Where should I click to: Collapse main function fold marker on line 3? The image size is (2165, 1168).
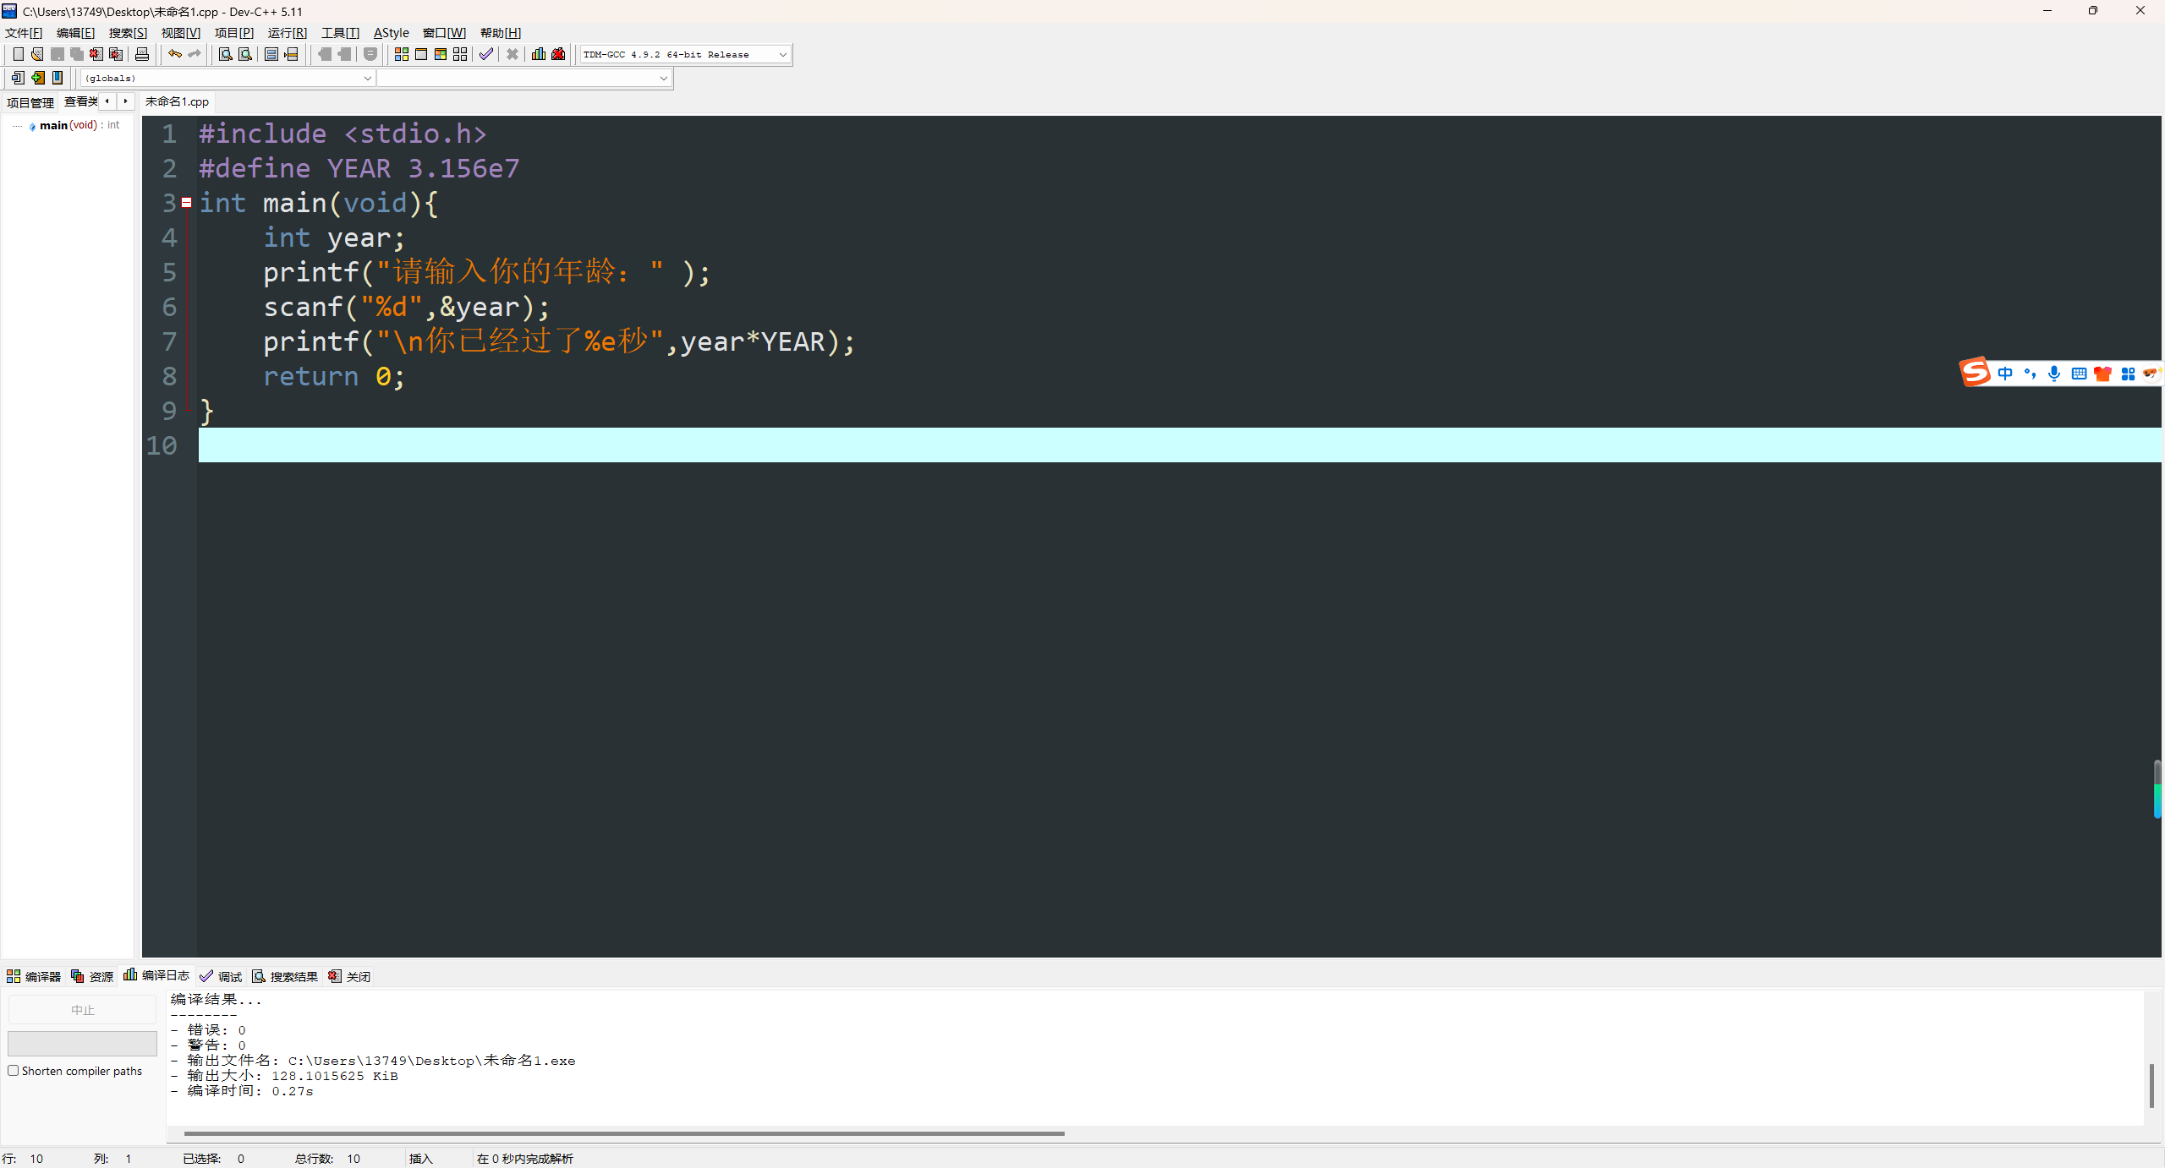point(187,203)
